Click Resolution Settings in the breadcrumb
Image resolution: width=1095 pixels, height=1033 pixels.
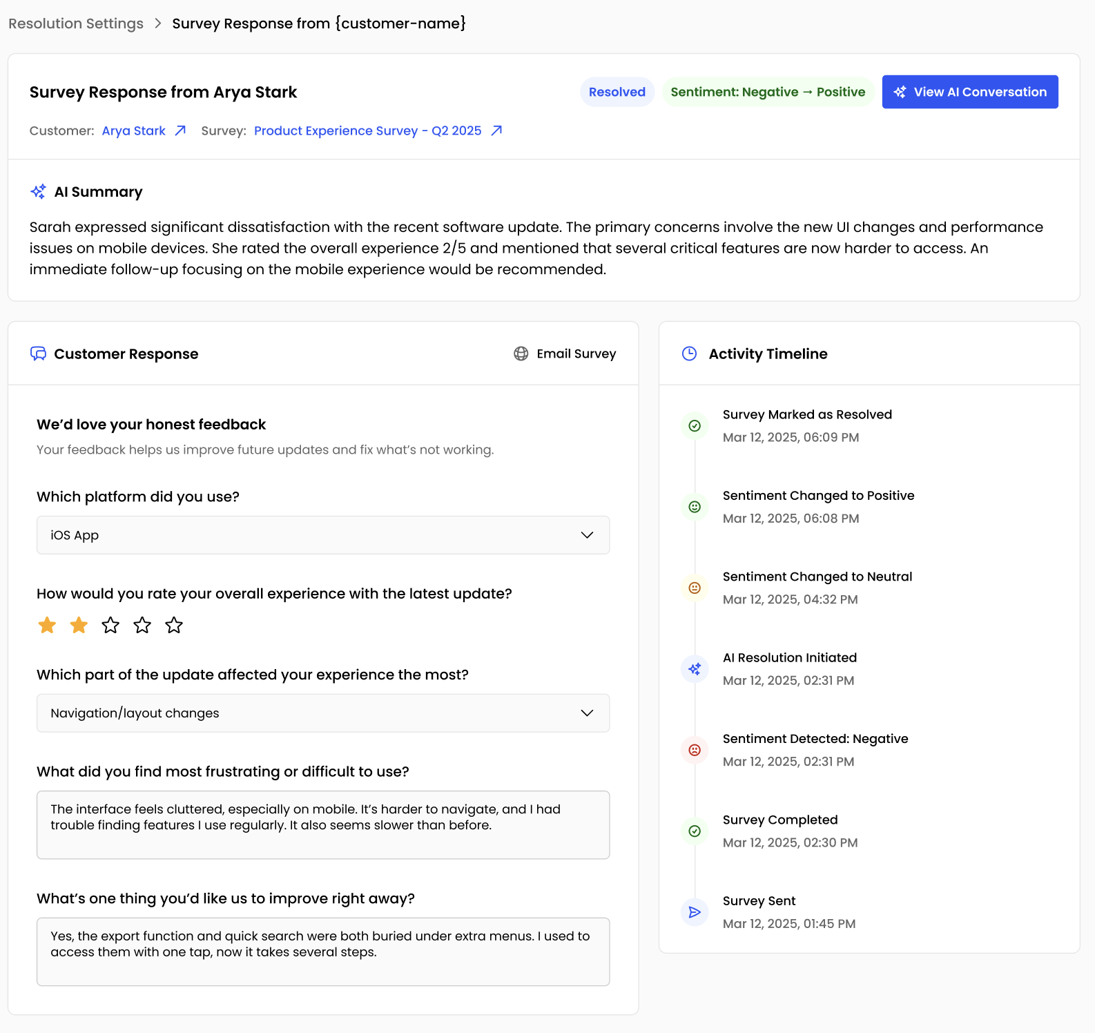pos(75,23)
